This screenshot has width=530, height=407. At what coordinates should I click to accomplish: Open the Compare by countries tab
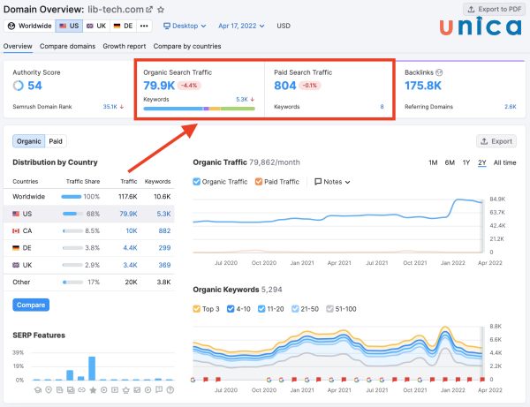coord(187,46)
